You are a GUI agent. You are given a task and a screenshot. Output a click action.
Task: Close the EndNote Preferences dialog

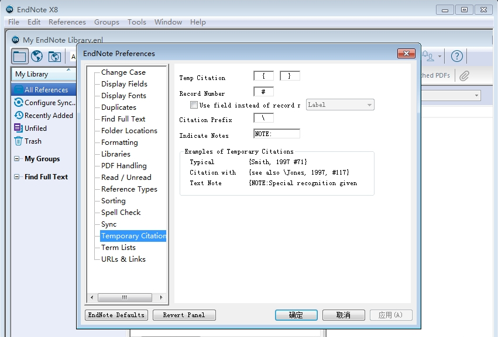[406, 53]
